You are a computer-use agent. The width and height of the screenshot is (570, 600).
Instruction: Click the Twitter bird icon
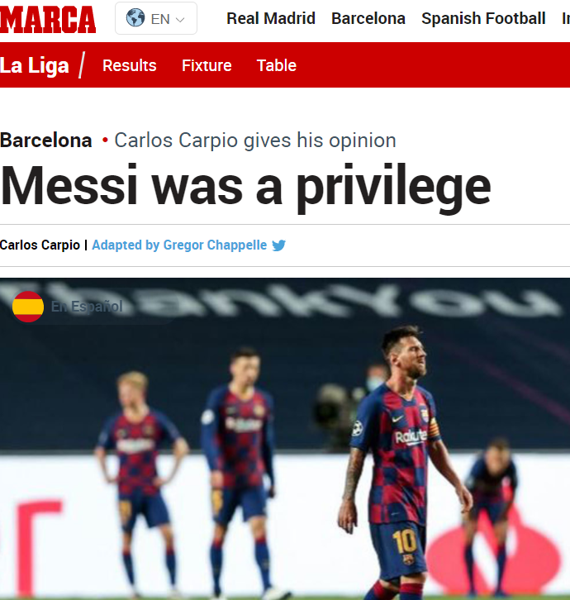[x=279, y=245]
